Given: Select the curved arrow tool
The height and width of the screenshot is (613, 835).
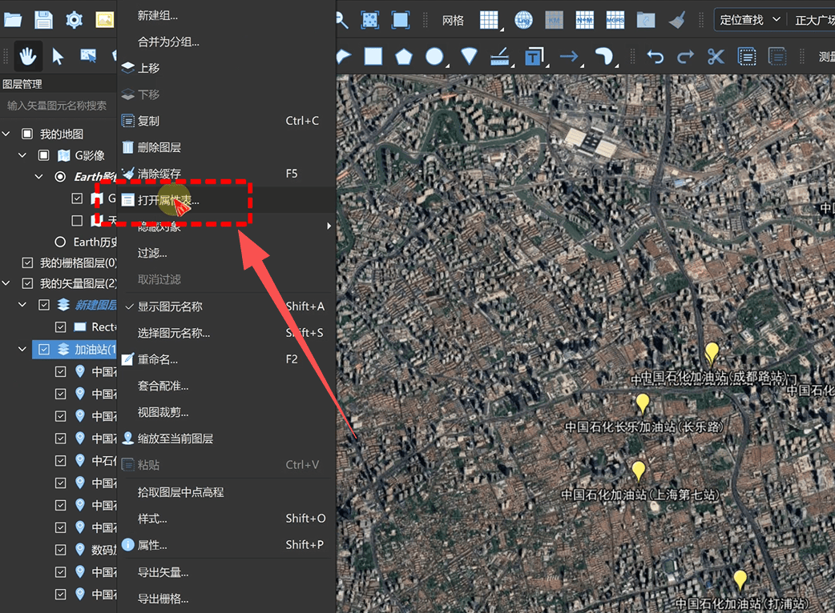Looking at the screenshot, I should click(603, 56).
